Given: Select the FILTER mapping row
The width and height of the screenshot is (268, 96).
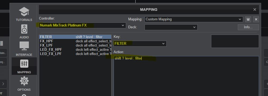Looking at the screenshot, I should coord(75,37).
